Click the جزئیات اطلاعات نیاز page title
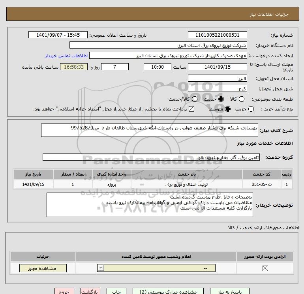 tap(269, 14)
